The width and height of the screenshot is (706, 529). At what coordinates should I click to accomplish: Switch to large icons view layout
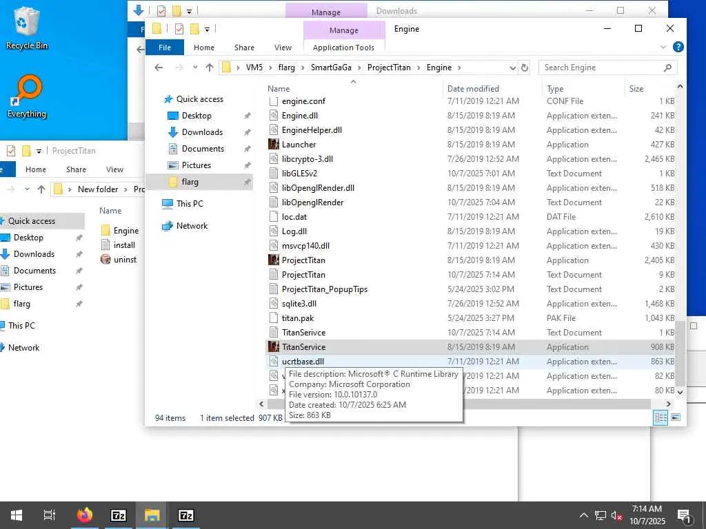[676, 417]
